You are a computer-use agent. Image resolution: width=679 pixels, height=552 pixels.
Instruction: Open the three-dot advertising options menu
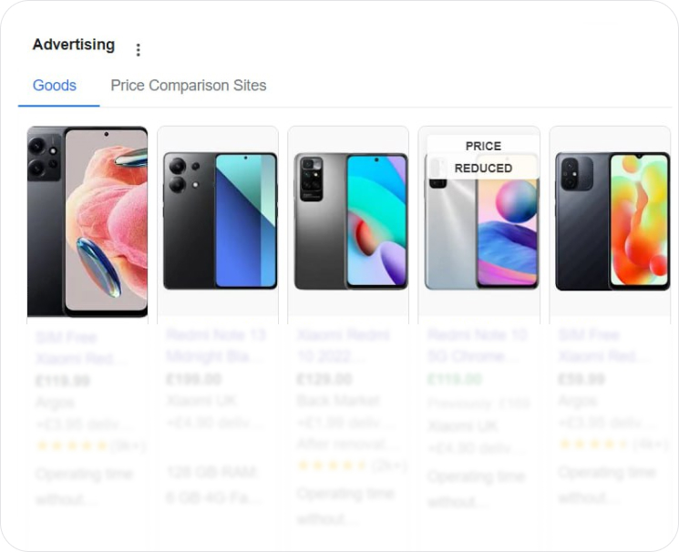(139, 50)
